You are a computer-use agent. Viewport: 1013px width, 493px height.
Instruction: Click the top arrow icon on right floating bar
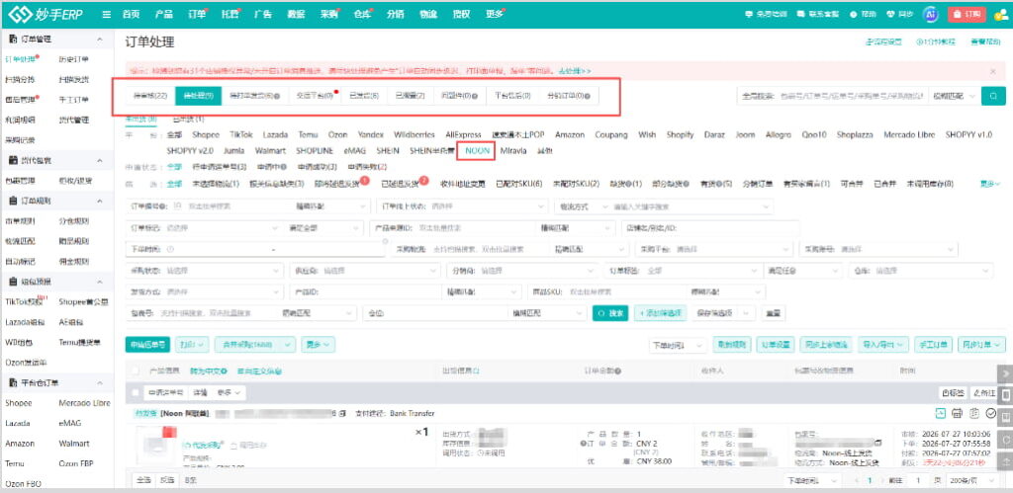(1005, 373)
